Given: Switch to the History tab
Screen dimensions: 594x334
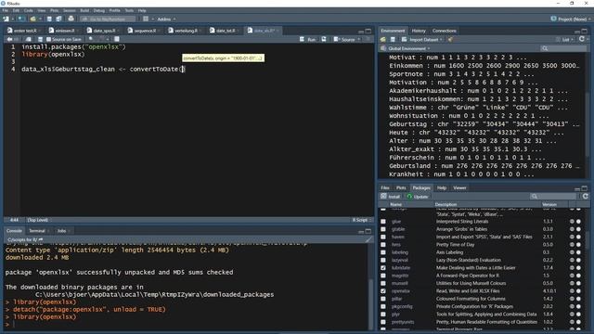Looking at the screenshot, I should pyautogui.click(x=419, y=31).
